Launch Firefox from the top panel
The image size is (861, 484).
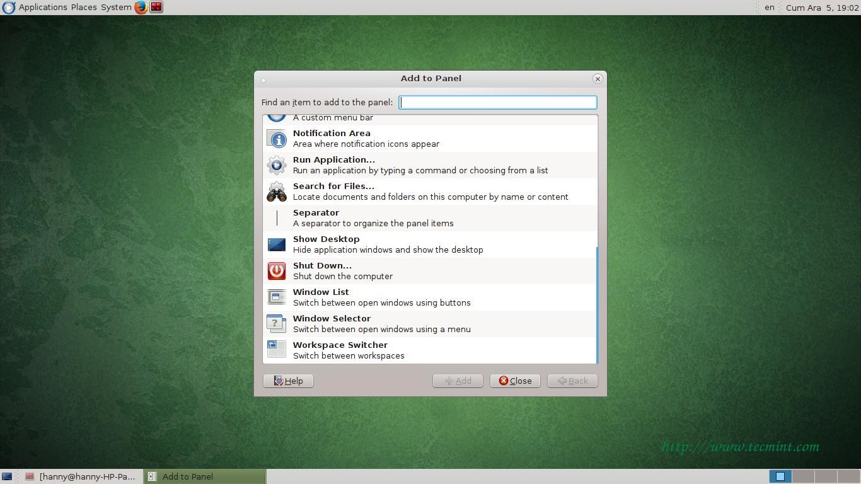[x=141, y=8]
